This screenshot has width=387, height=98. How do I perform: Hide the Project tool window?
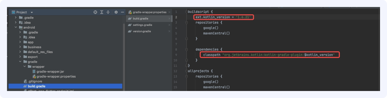(122, 12)
